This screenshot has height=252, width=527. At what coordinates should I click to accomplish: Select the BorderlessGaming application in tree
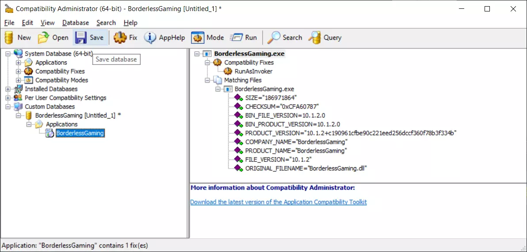80,133
